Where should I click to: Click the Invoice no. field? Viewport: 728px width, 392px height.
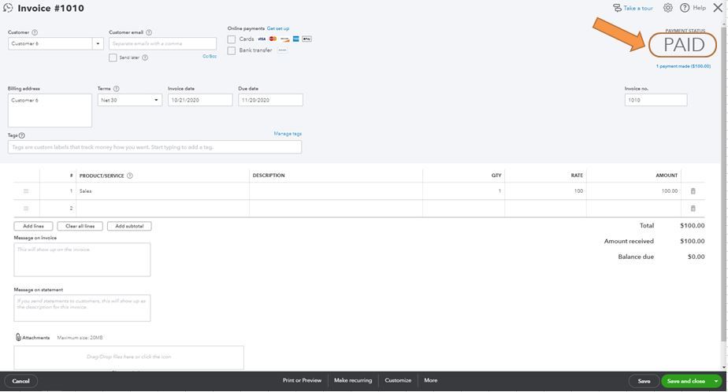click(656, 100)
